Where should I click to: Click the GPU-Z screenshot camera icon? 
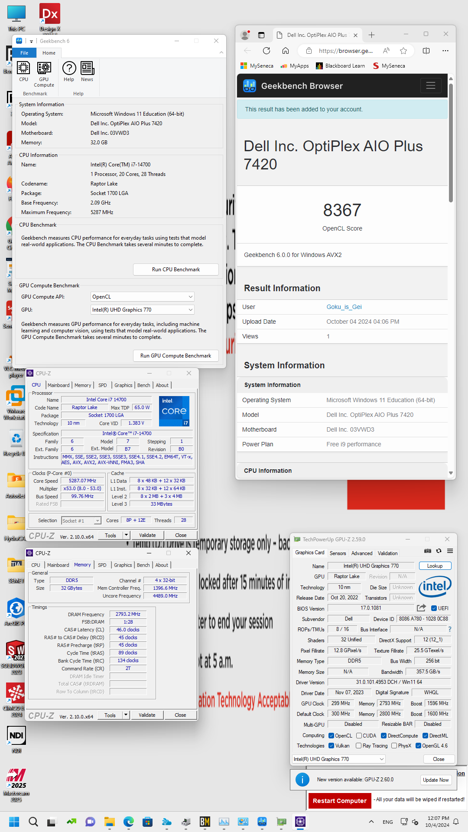point(428,551)
